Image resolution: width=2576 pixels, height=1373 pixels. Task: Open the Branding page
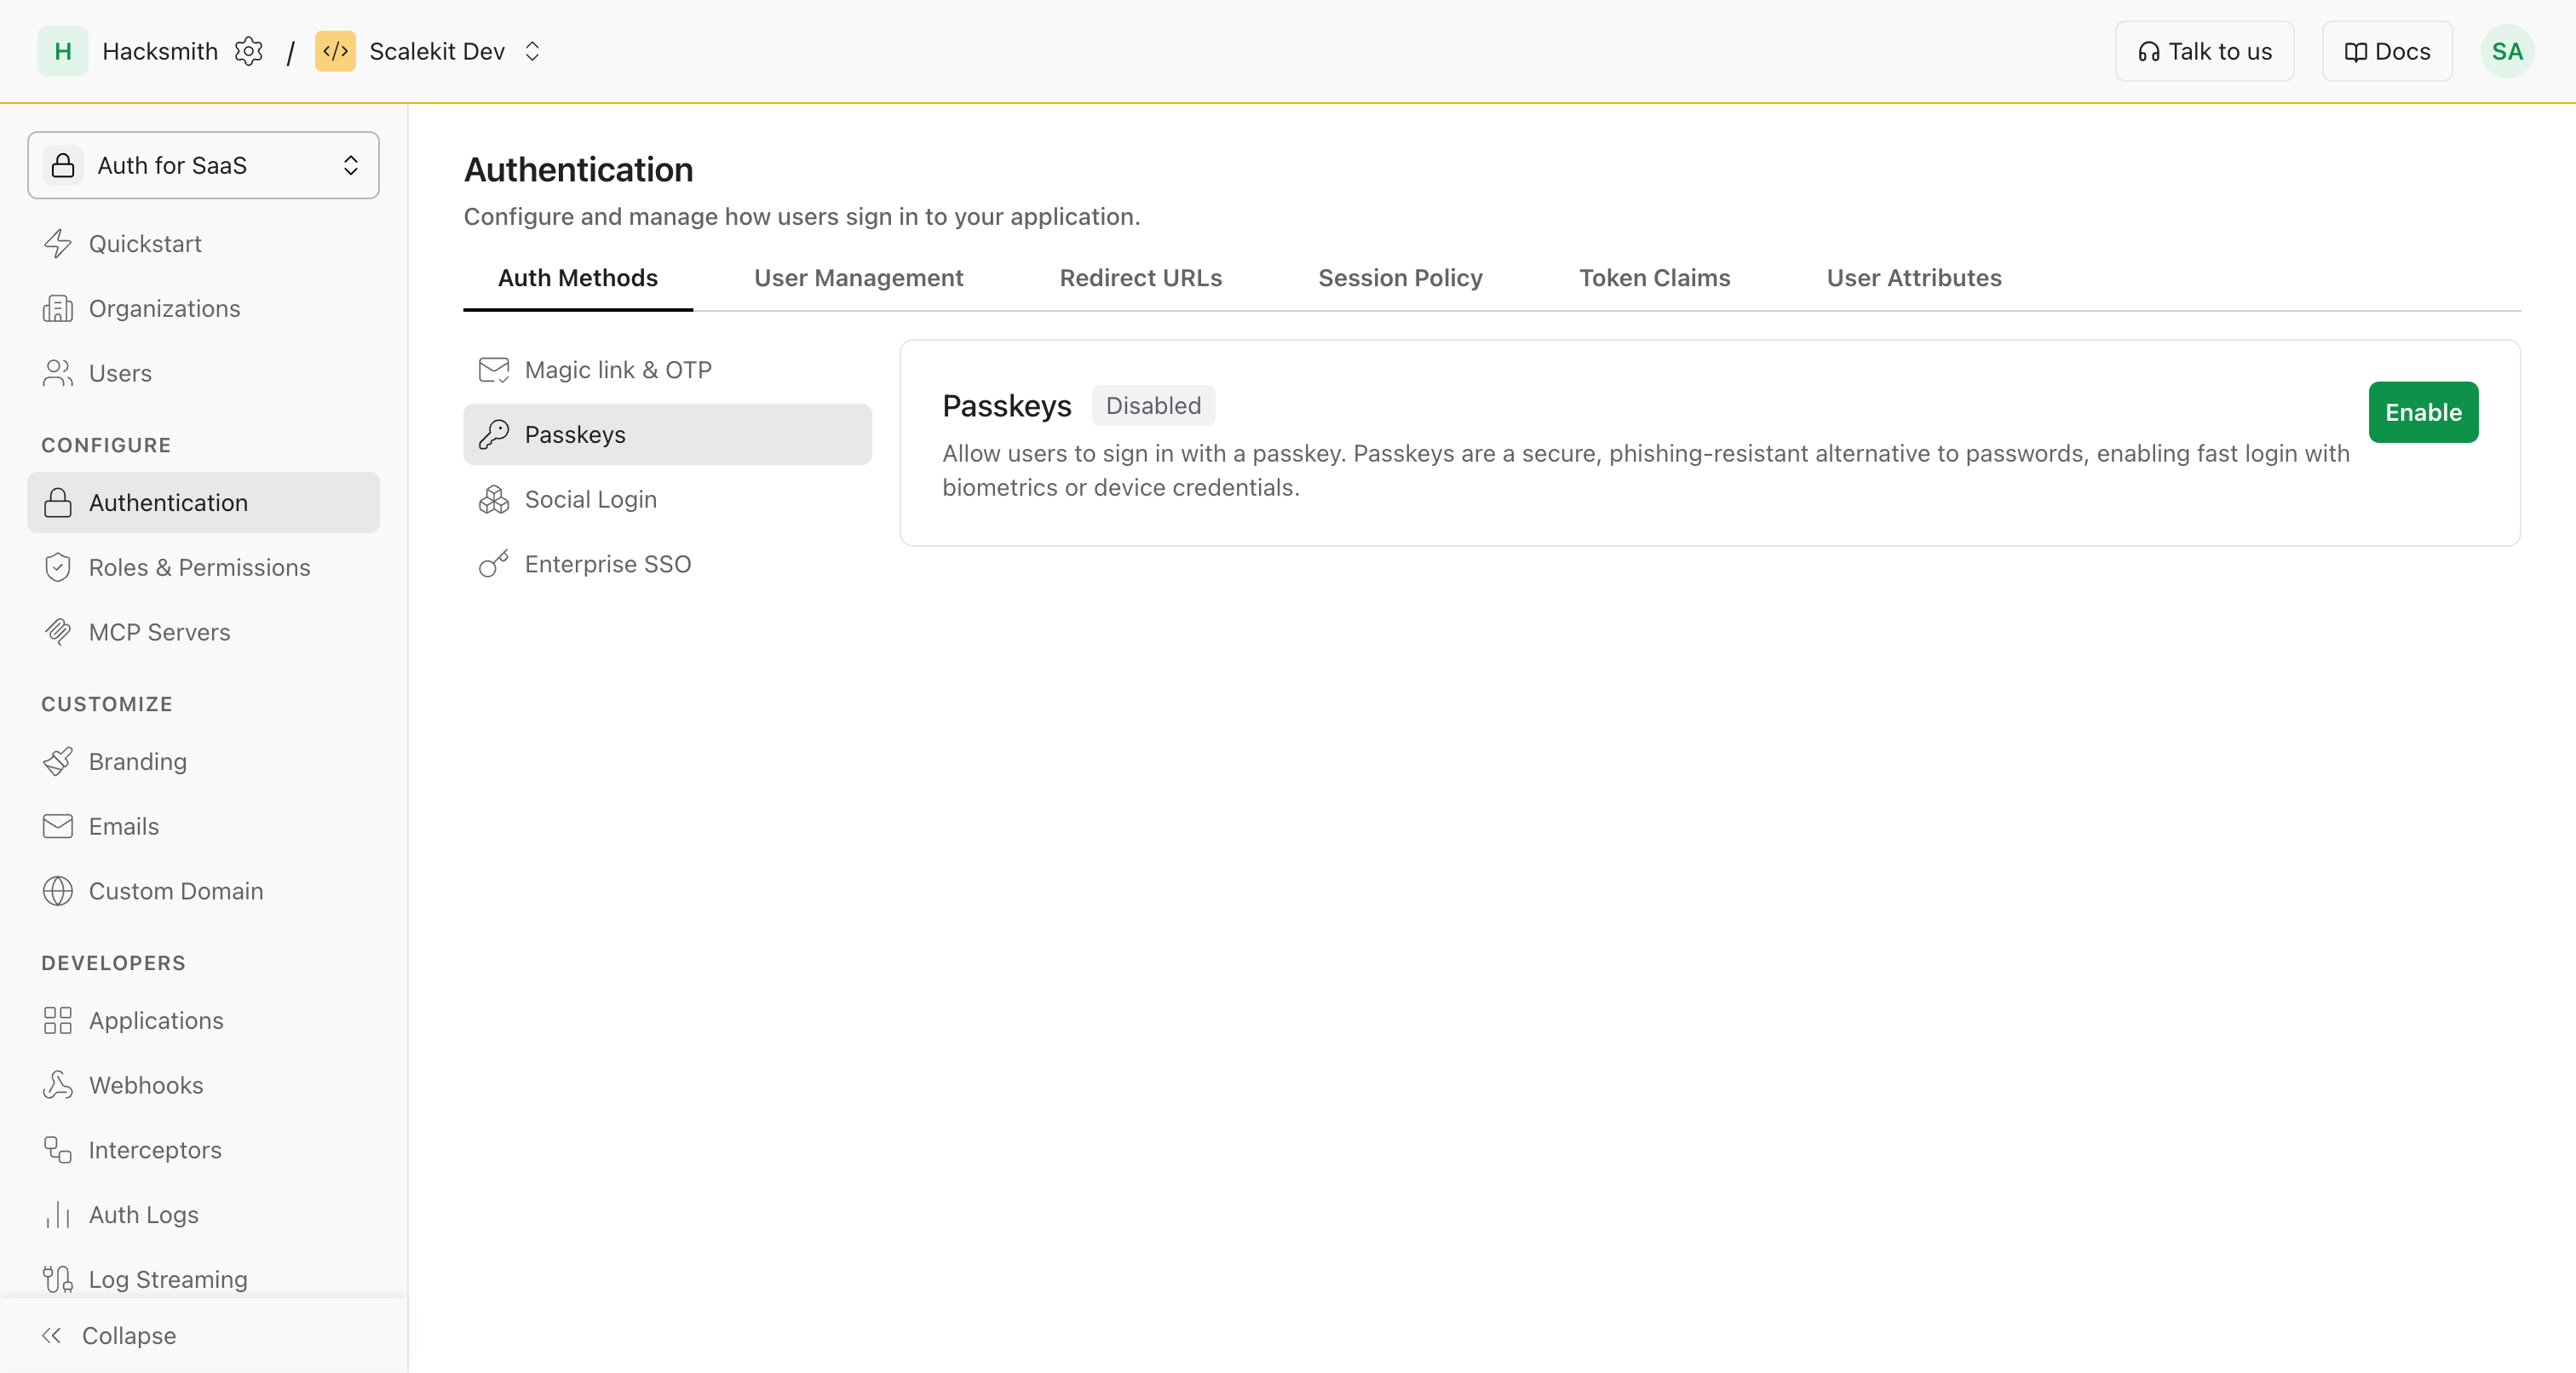tap(203, 762)
